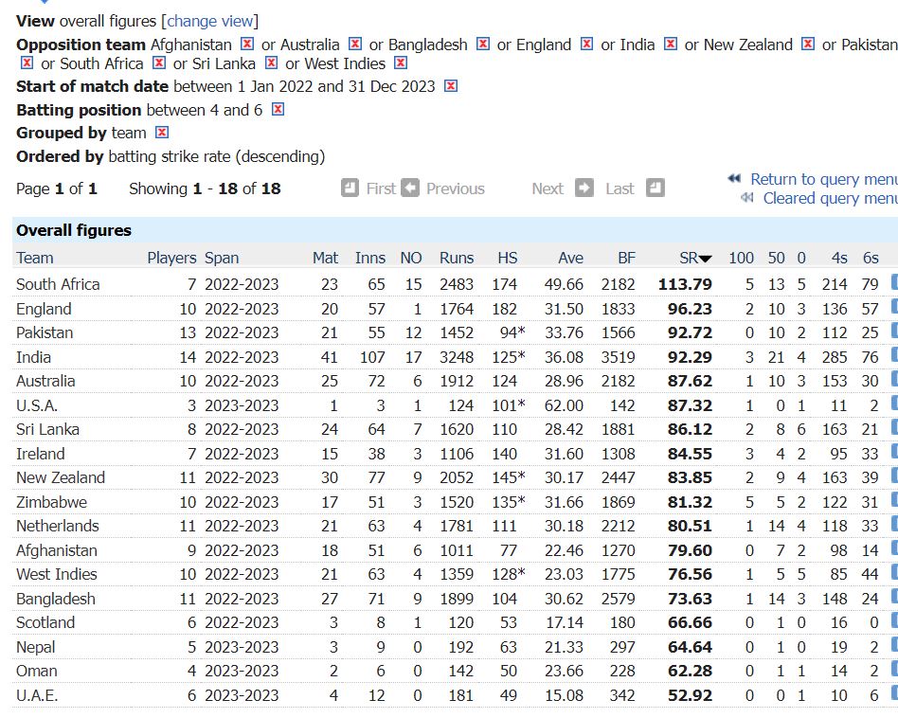
Task: Open the change view link
Action: coord(210,21)
